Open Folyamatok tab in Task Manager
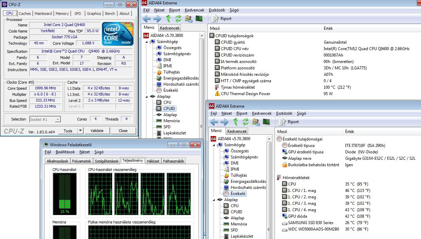The height and width of the screenshot is (239, 421). click(82, 161)
